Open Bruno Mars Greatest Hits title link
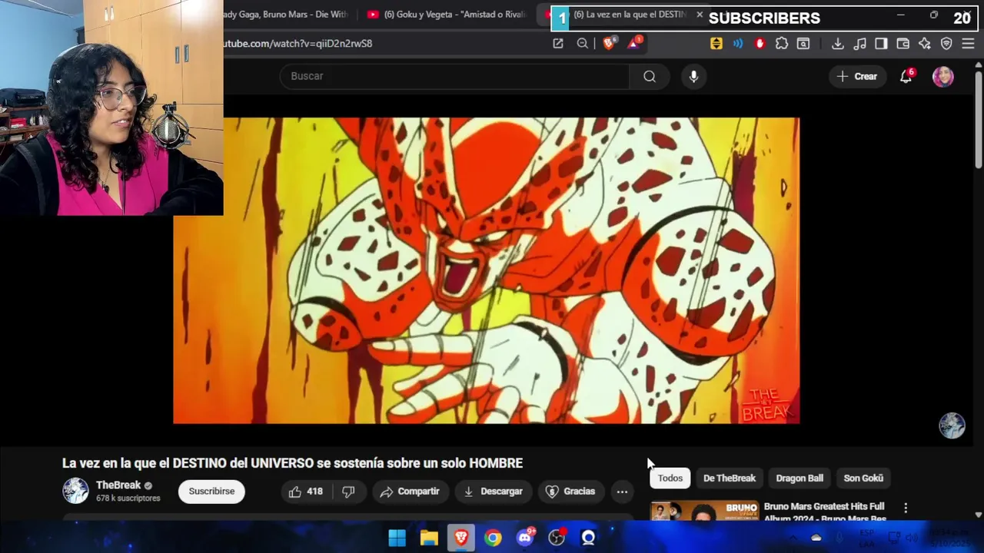This screenshot has width=984, height=553. [x=824, y=512]
